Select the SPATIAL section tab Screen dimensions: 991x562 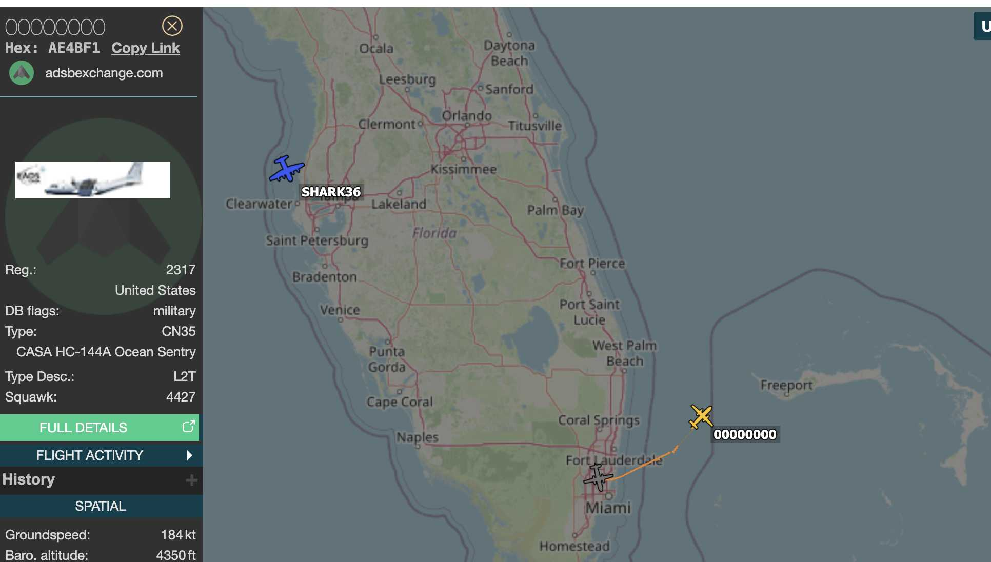pos(101,506)
